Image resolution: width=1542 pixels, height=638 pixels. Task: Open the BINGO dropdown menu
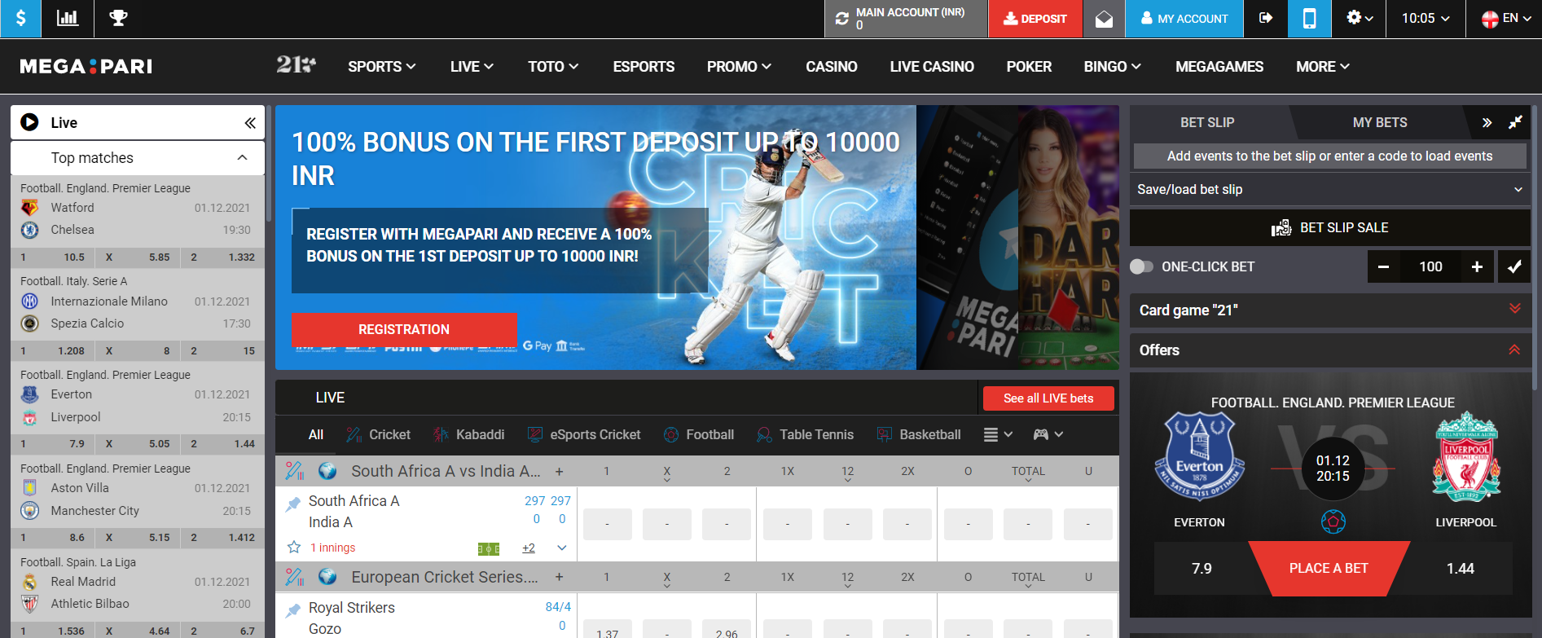tap(1112, 67)
